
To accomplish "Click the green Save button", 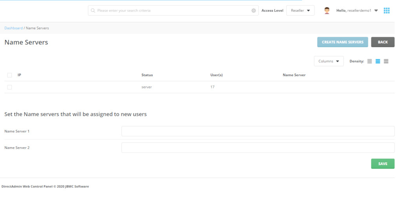I will pos(383,164).
